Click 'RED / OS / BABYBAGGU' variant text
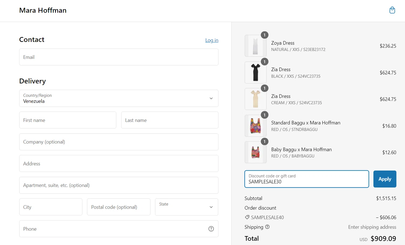This screenshot has width=405, height=245. coord(293,156)
